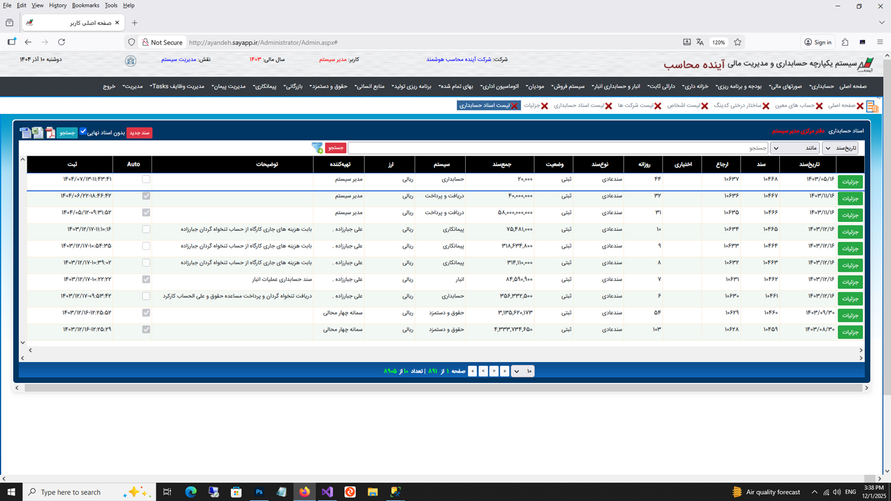Open the خزانه داری menu

click(x=695, y=87)
